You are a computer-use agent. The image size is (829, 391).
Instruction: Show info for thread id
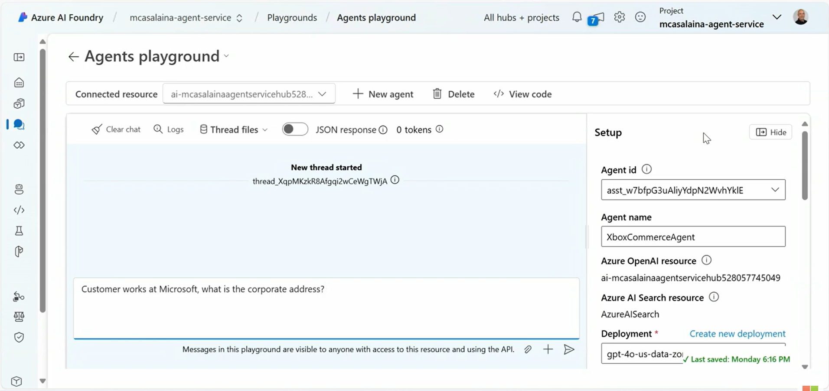[395, 180]
